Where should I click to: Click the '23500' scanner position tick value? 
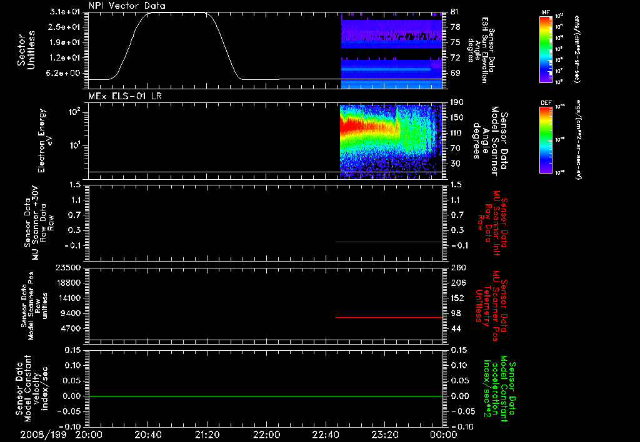(67, 268)
